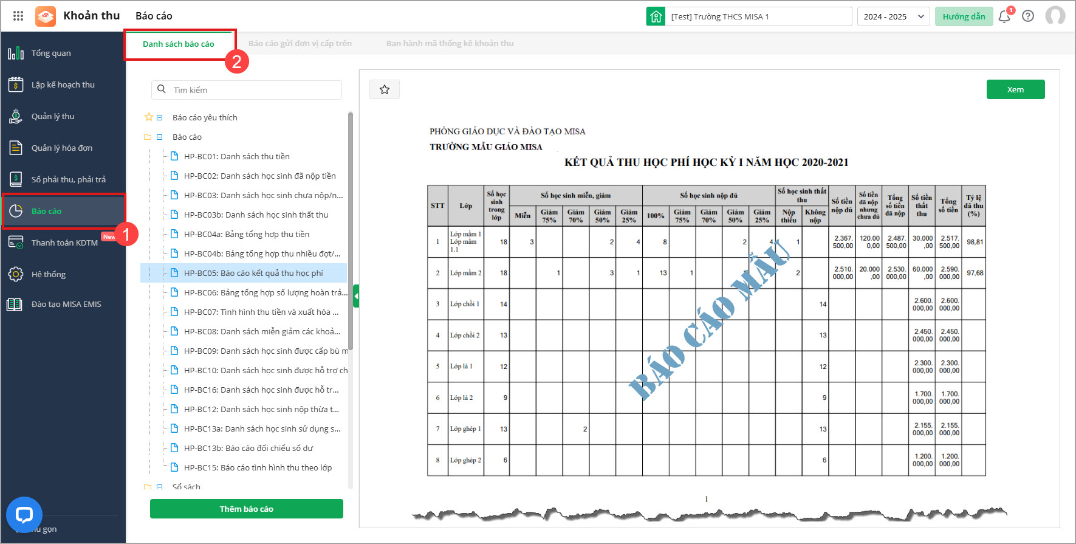Click the Hệ thống gear icon
This screenshot has width=1076, height=544.
[x=16, y=274]
